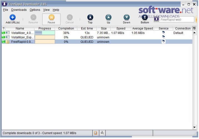Click the green status icon of VistaMizer_4.0
Screen dimensions: 199x139
3,33
